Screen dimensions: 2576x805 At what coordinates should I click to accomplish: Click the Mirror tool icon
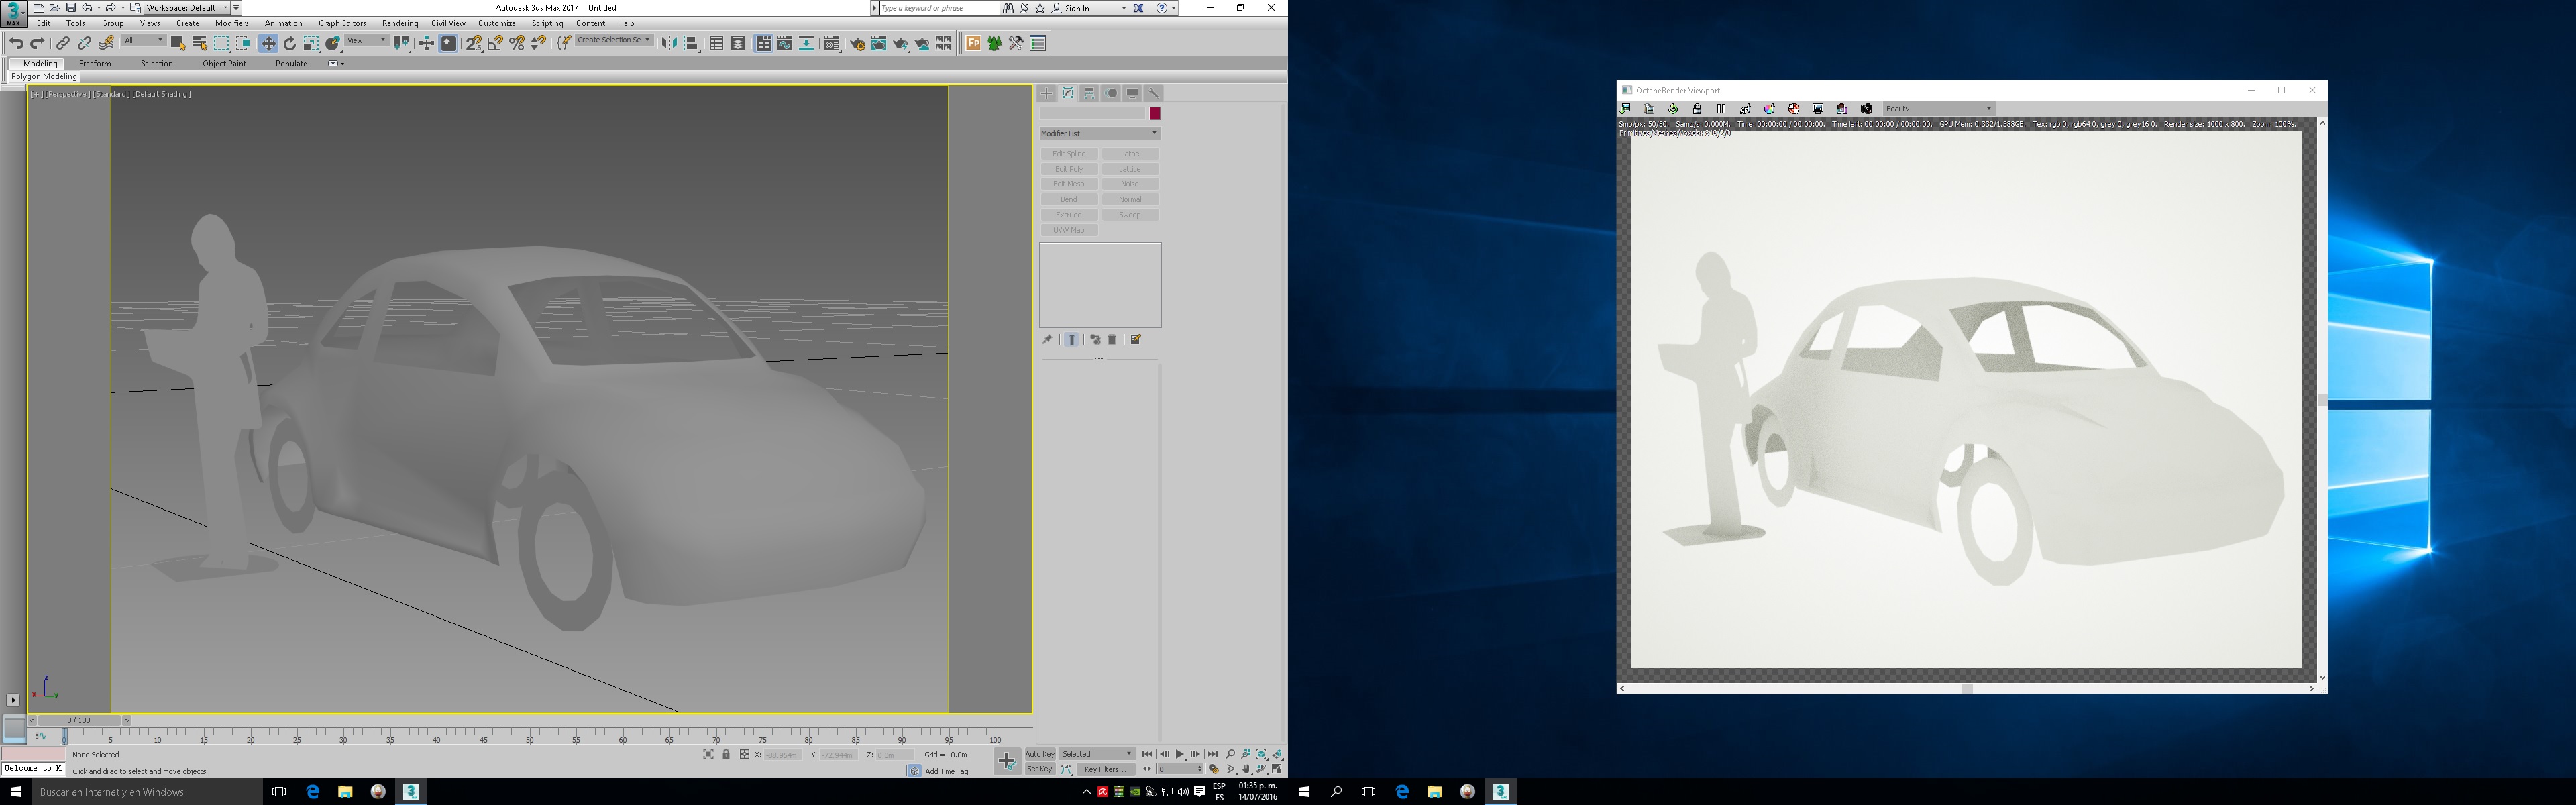pyautogui.click(x=669, y=43)
